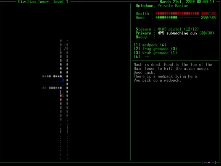Click the 'You pick up a medpack' message

tap(157, 81)
